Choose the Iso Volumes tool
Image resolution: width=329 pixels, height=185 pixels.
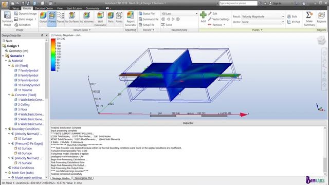[x=86, y=17]
